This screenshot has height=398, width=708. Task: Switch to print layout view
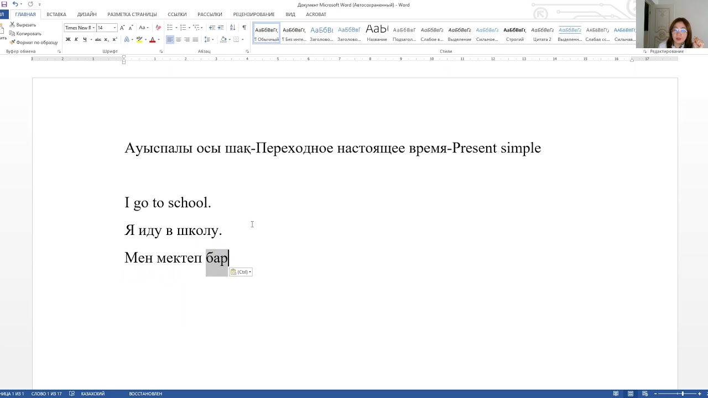630,394
